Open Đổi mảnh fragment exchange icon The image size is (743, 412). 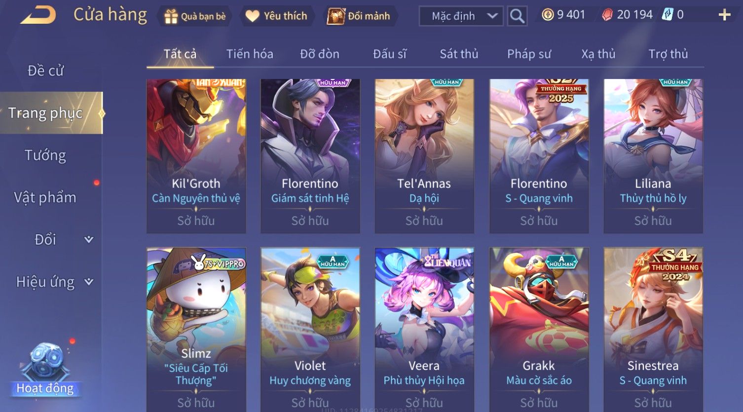click(x=336, y=16)
